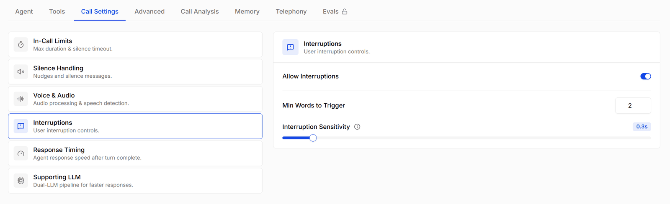Click the speech alert icon in Interruptions list row
Image resolution: width=670 pixels, height=204 pixels.
point(21,126)
